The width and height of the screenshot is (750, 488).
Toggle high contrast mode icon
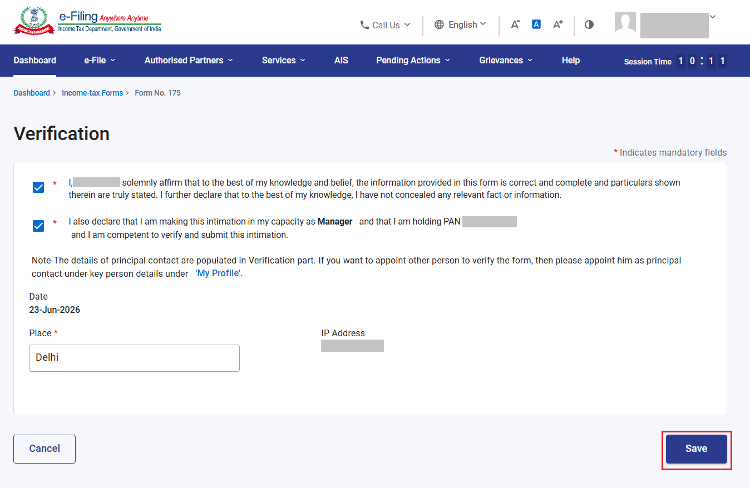coord(589,24)
